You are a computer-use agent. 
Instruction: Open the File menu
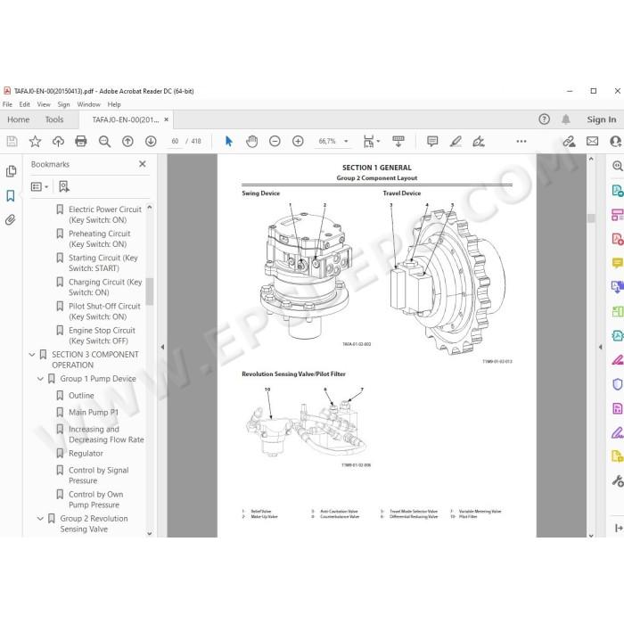click(7, 104)
